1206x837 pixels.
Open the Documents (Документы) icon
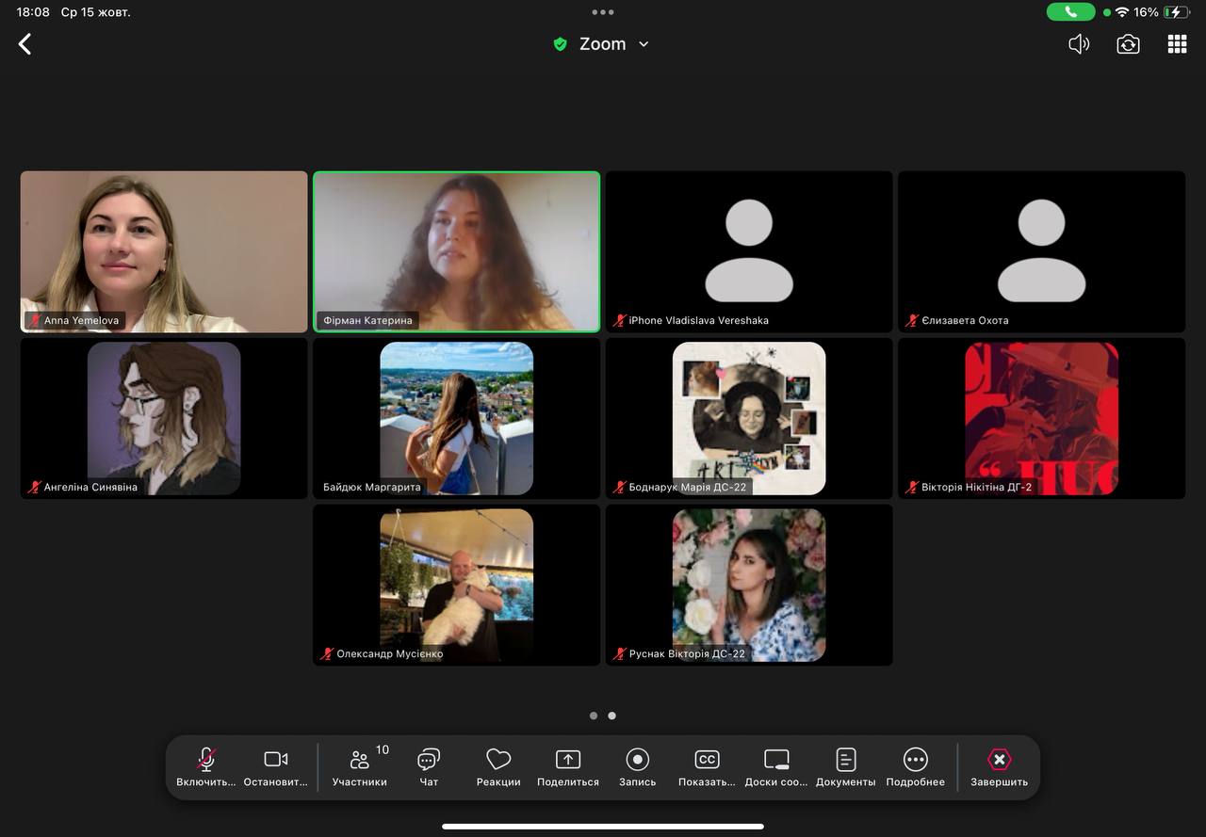click(845, 766)
